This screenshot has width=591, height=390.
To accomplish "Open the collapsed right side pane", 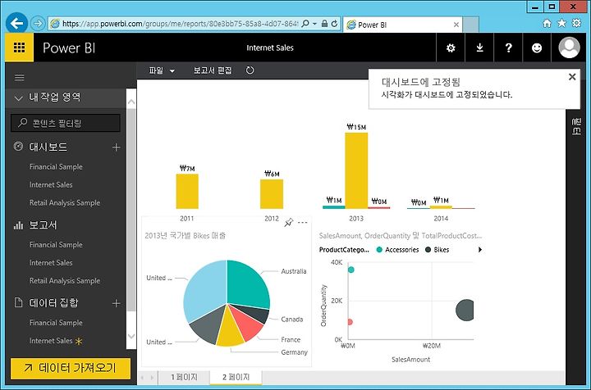I will click(x=576, y=126).
